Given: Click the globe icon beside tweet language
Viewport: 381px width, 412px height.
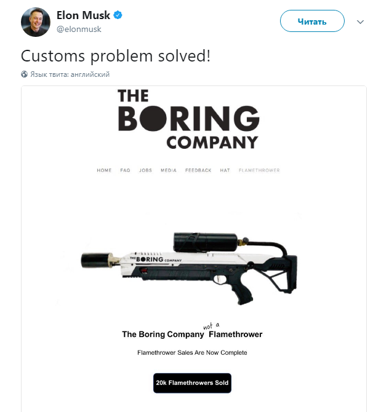Looking at the screenshot, I should click(25, 74).
